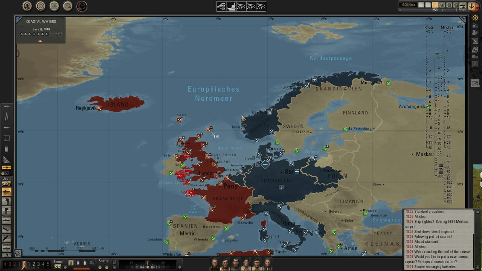The width and height of the screenshot is (482, 271).
Task: Close the message log panel
Action: coord(477,212)
